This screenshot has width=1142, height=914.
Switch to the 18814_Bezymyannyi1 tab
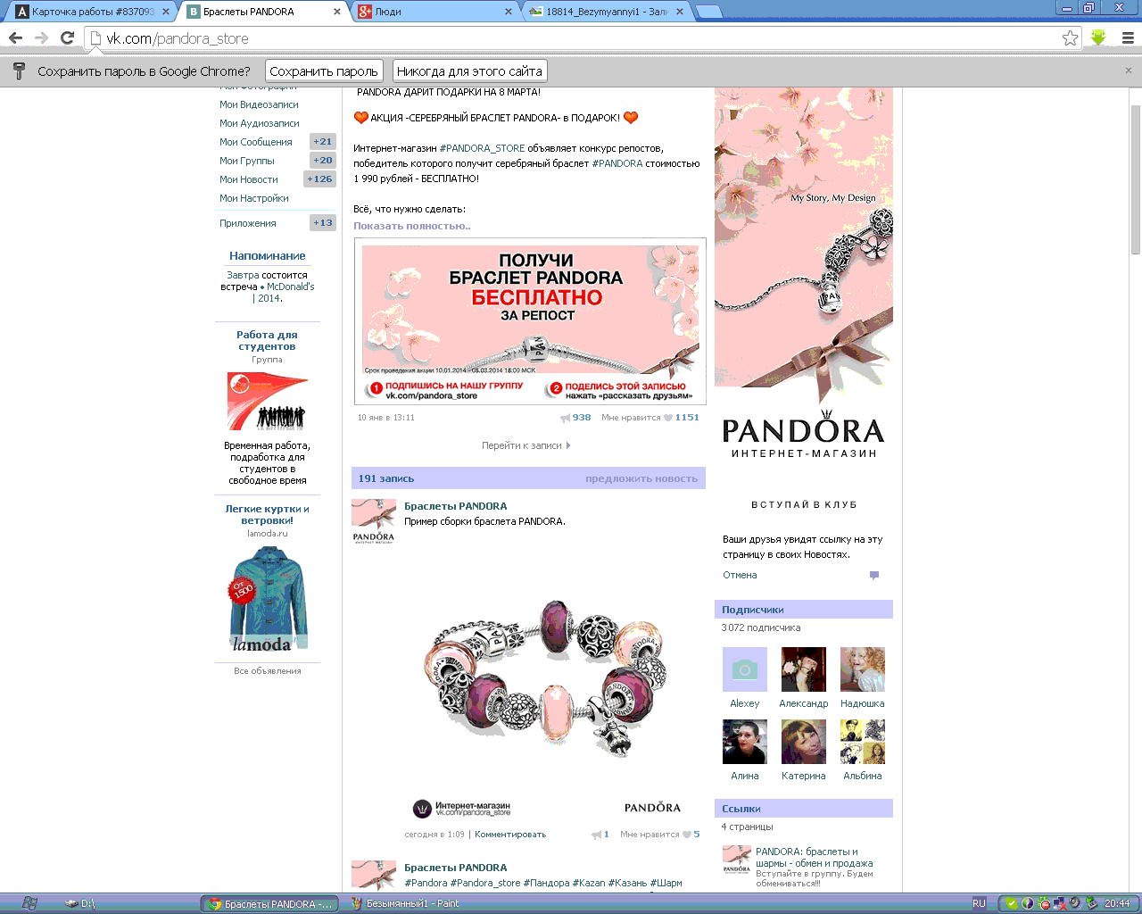[x=608, y=12]
